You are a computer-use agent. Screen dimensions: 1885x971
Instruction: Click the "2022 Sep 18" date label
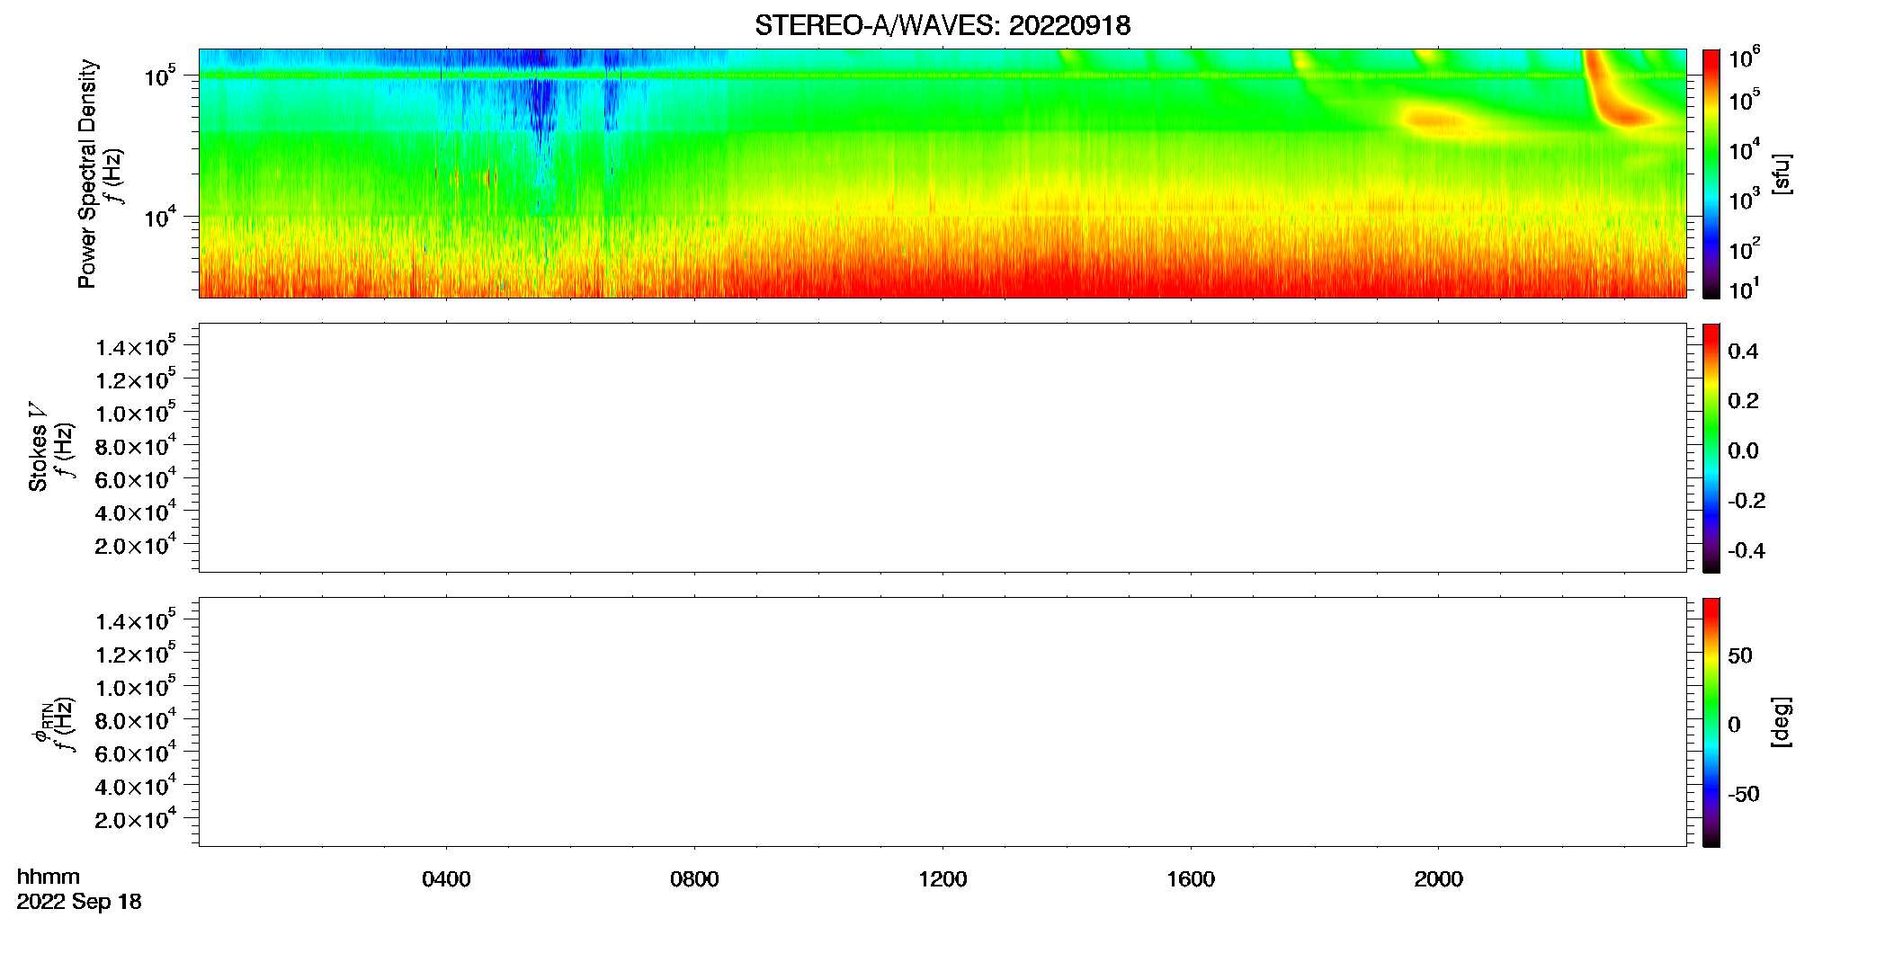point(79,902)
